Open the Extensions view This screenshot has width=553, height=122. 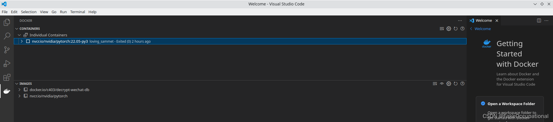[x=7, y=77]
